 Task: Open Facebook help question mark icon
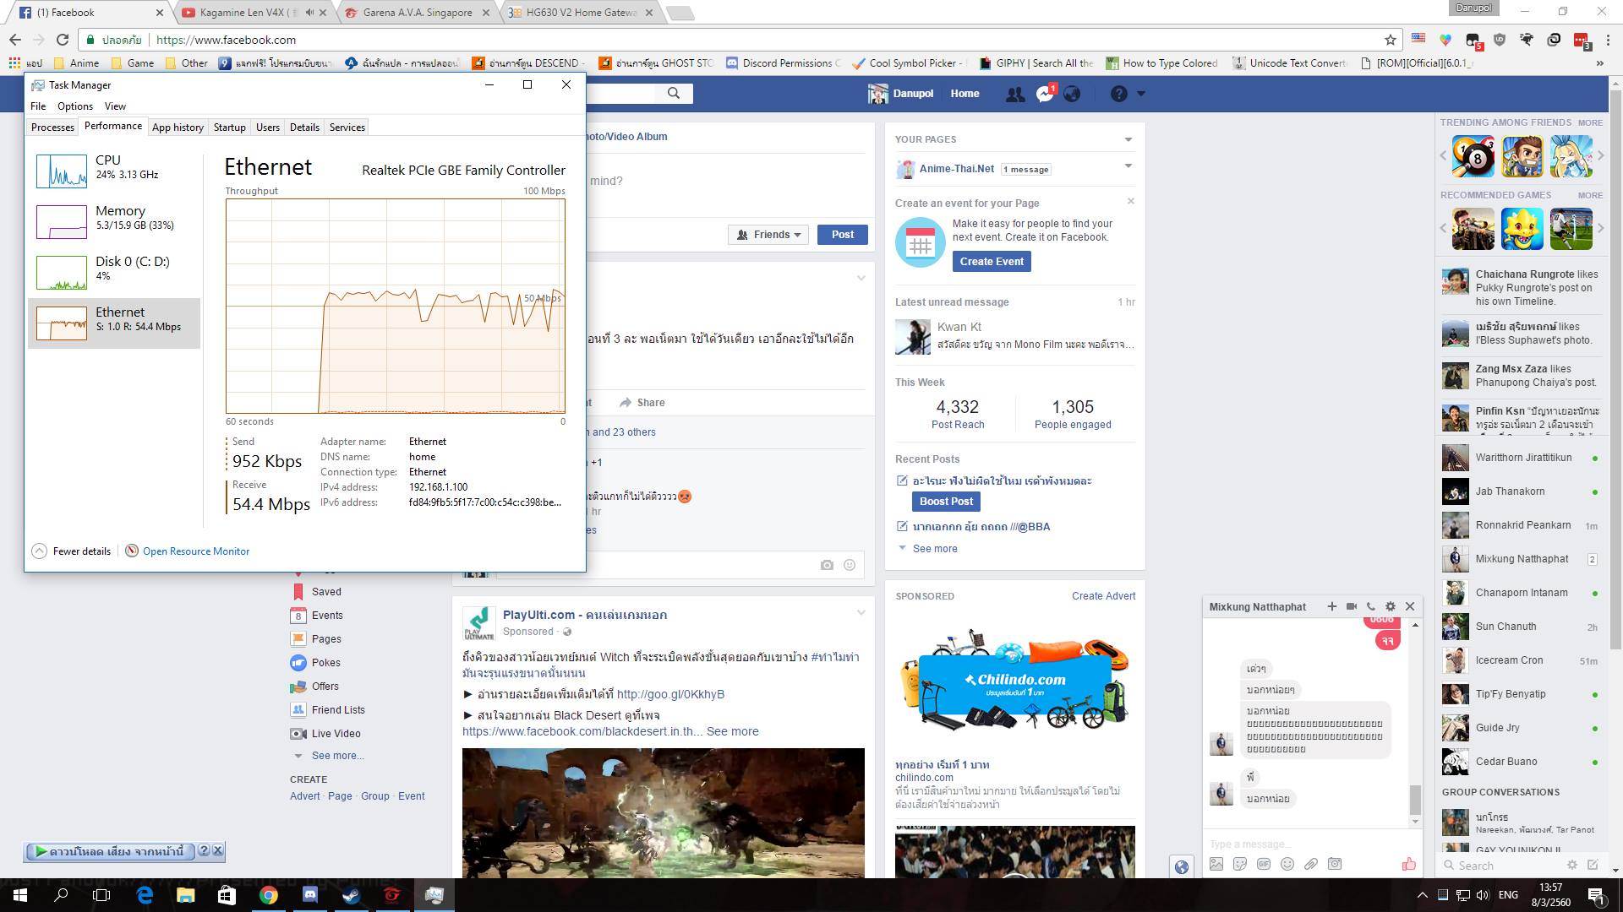(1118, 94)
